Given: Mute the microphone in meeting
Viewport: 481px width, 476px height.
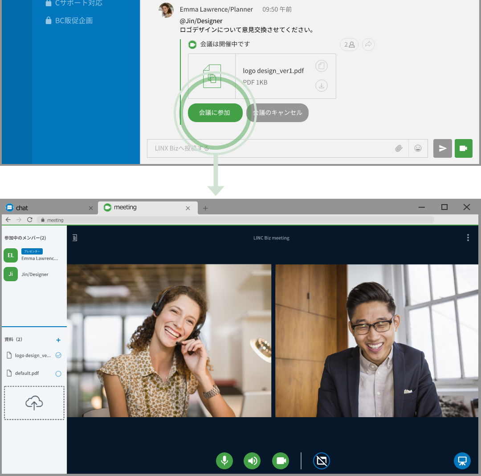Looking at the screenshot, I should 224,461.
